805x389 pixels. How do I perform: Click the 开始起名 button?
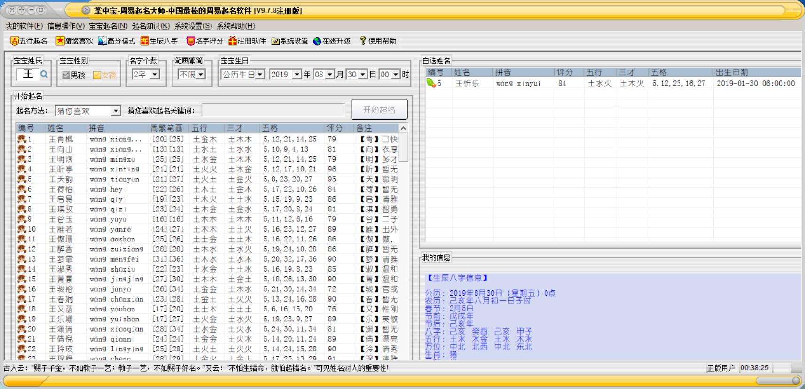pos(379,109)
